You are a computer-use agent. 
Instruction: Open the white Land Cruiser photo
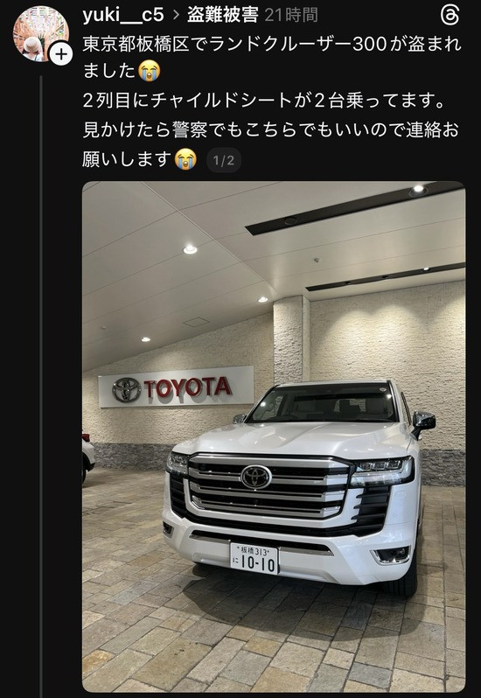[x=274, y=436]
